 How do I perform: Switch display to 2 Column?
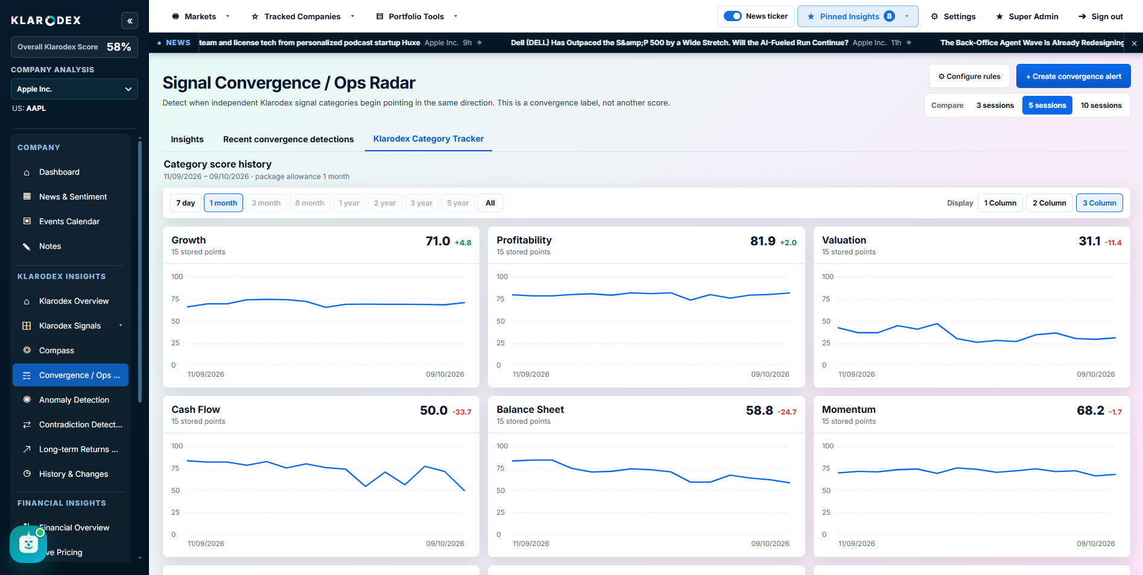pyautogui.click(x=1049, y=203)
